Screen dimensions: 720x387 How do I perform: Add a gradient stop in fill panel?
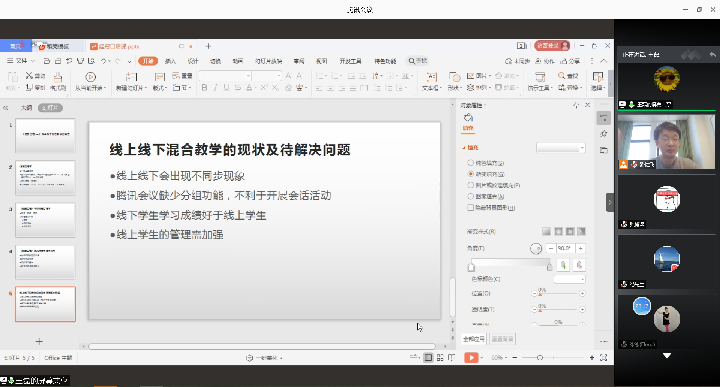tap(563, 265)
